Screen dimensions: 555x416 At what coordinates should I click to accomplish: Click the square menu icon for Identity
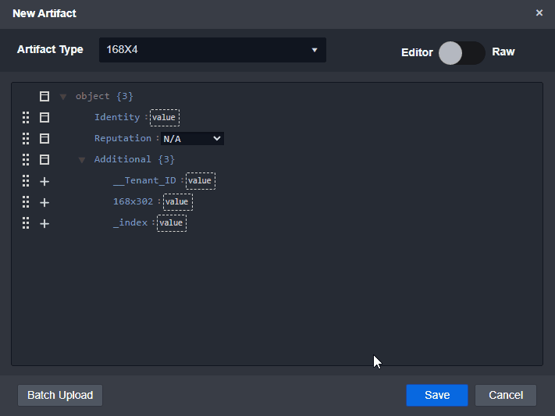[44, 118]
